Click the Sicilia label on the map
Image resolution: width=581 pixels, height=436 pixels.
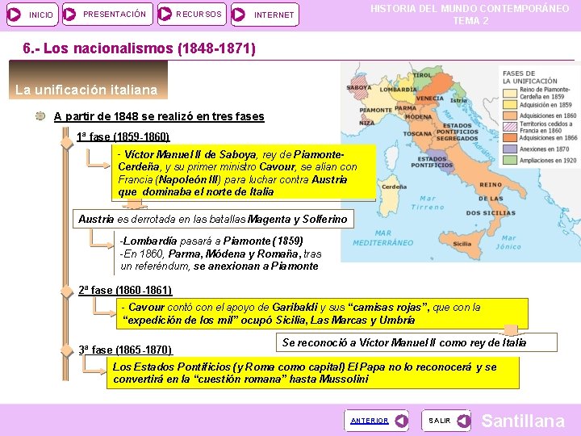pos(462,244)
